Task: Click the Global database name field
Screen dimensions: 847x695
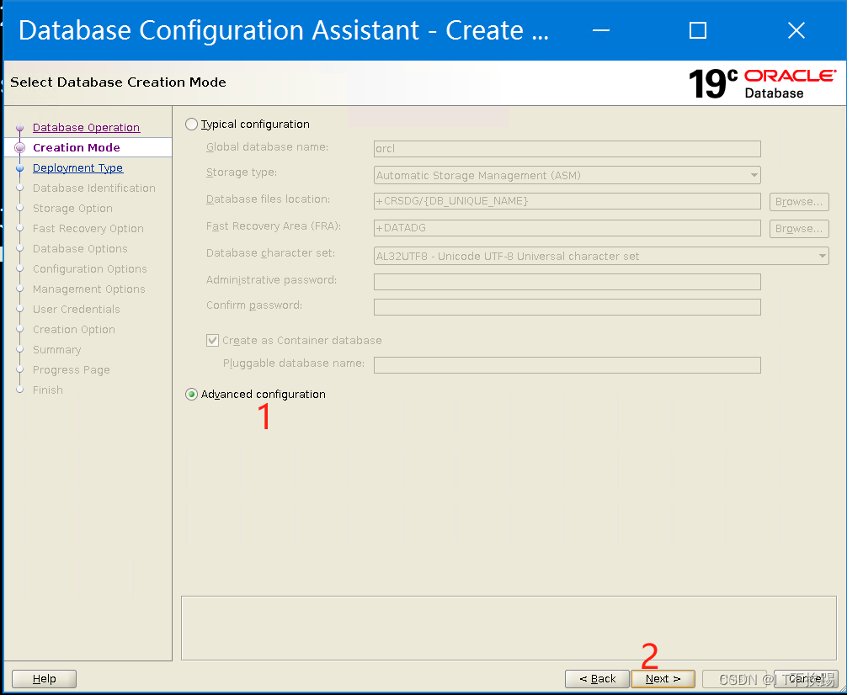Action: click(x=567, y=148)
